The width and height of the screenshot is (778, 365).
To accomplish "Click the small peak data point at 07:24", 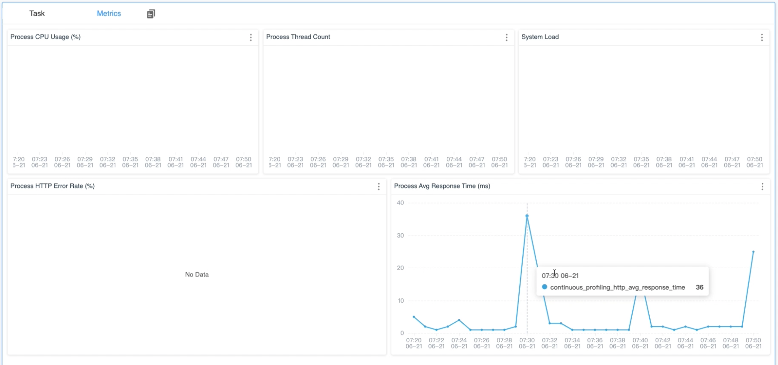I will (x=459, y=320).
